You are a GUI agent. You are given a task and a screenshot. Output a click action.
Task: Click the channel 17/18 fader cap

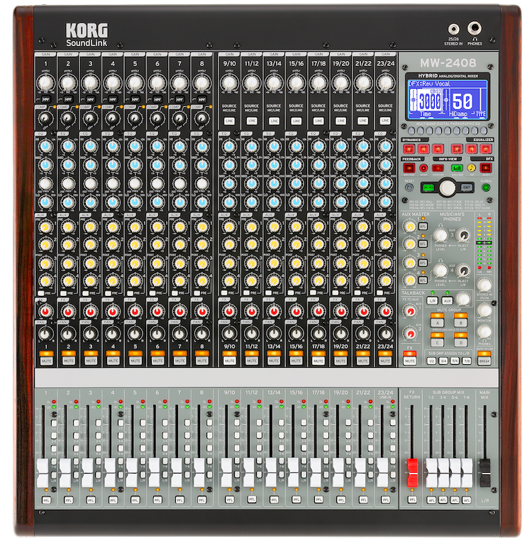pos(316,473)
